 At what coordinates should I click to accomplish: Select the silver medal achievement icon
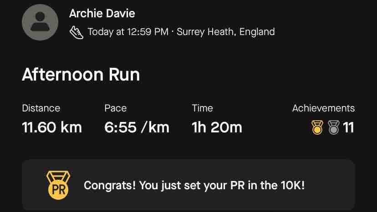(x=334, y=127)
